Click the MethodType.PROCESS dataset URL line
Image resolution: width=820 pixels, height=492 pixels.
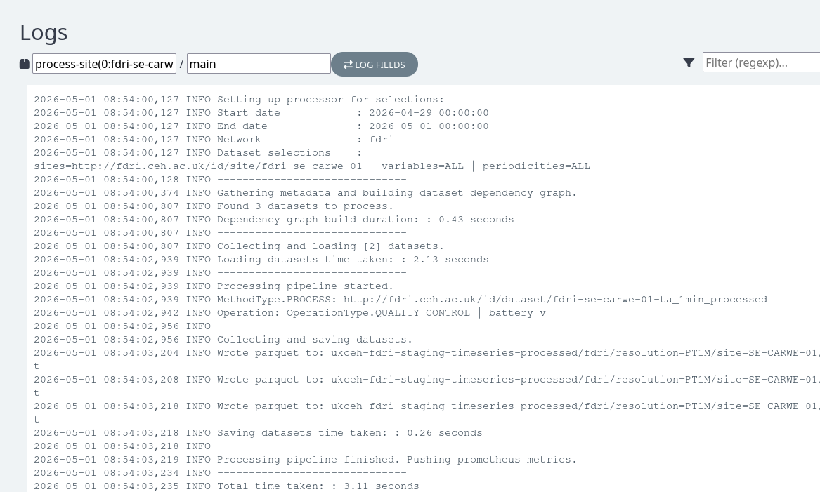pos(401,300)
